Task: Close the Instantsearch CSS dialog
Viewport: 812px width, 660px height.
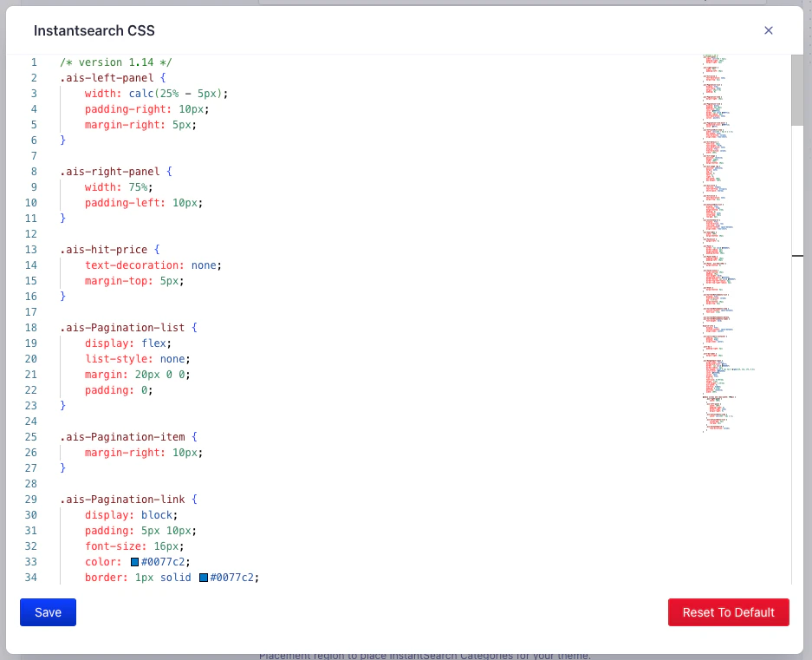Action: tap(768, 29)
